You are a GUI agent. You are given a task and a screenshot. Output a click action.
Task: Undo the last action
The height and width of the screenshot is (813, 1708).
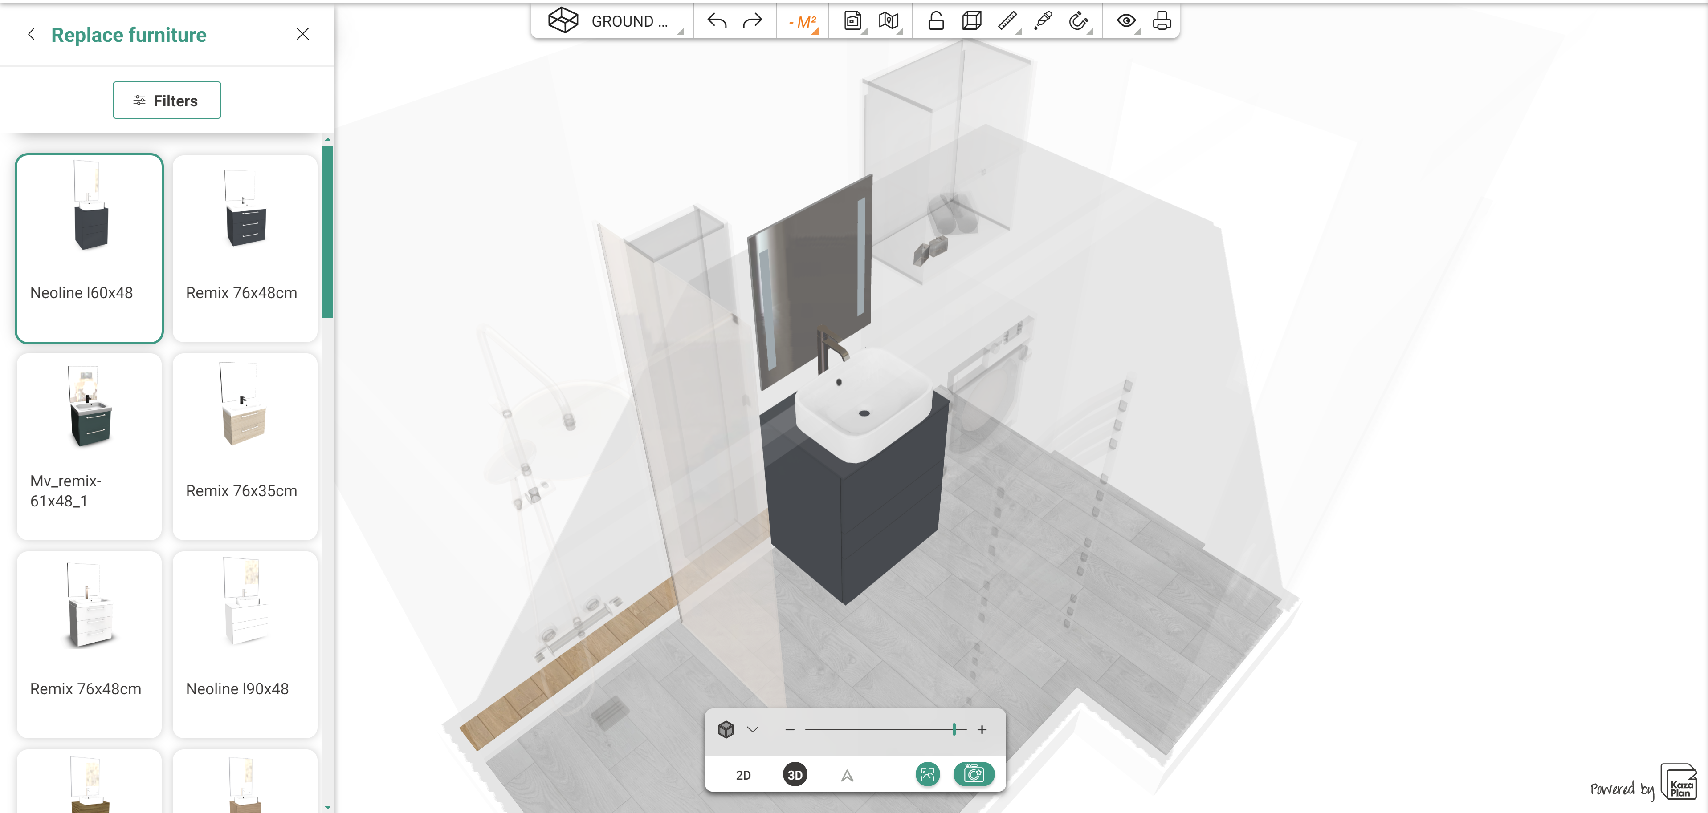(x=717, y=21)
